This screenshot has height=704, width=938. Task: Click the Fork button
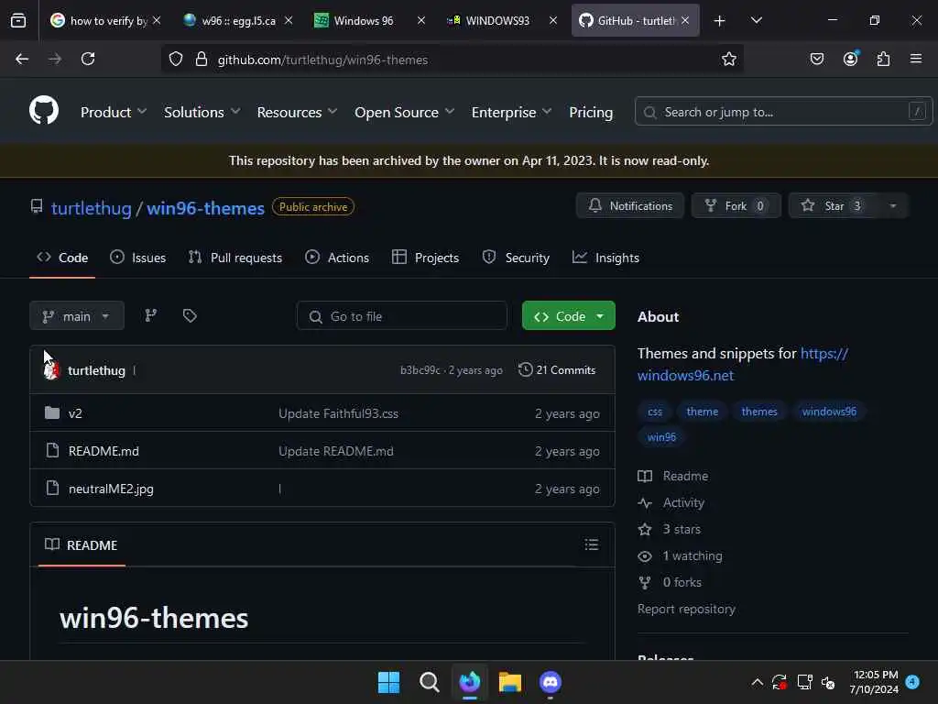click(736, 206)
